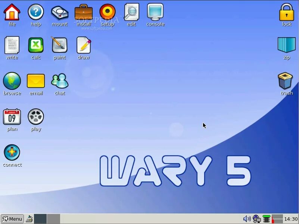Open the install briefcase icon
Image resolution: width=299 pixels, height=224 pixels.
coord(84,12)
